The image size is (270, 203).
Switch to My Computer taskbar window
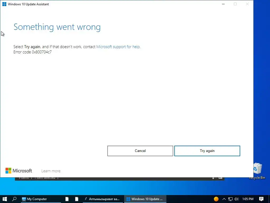41,199
